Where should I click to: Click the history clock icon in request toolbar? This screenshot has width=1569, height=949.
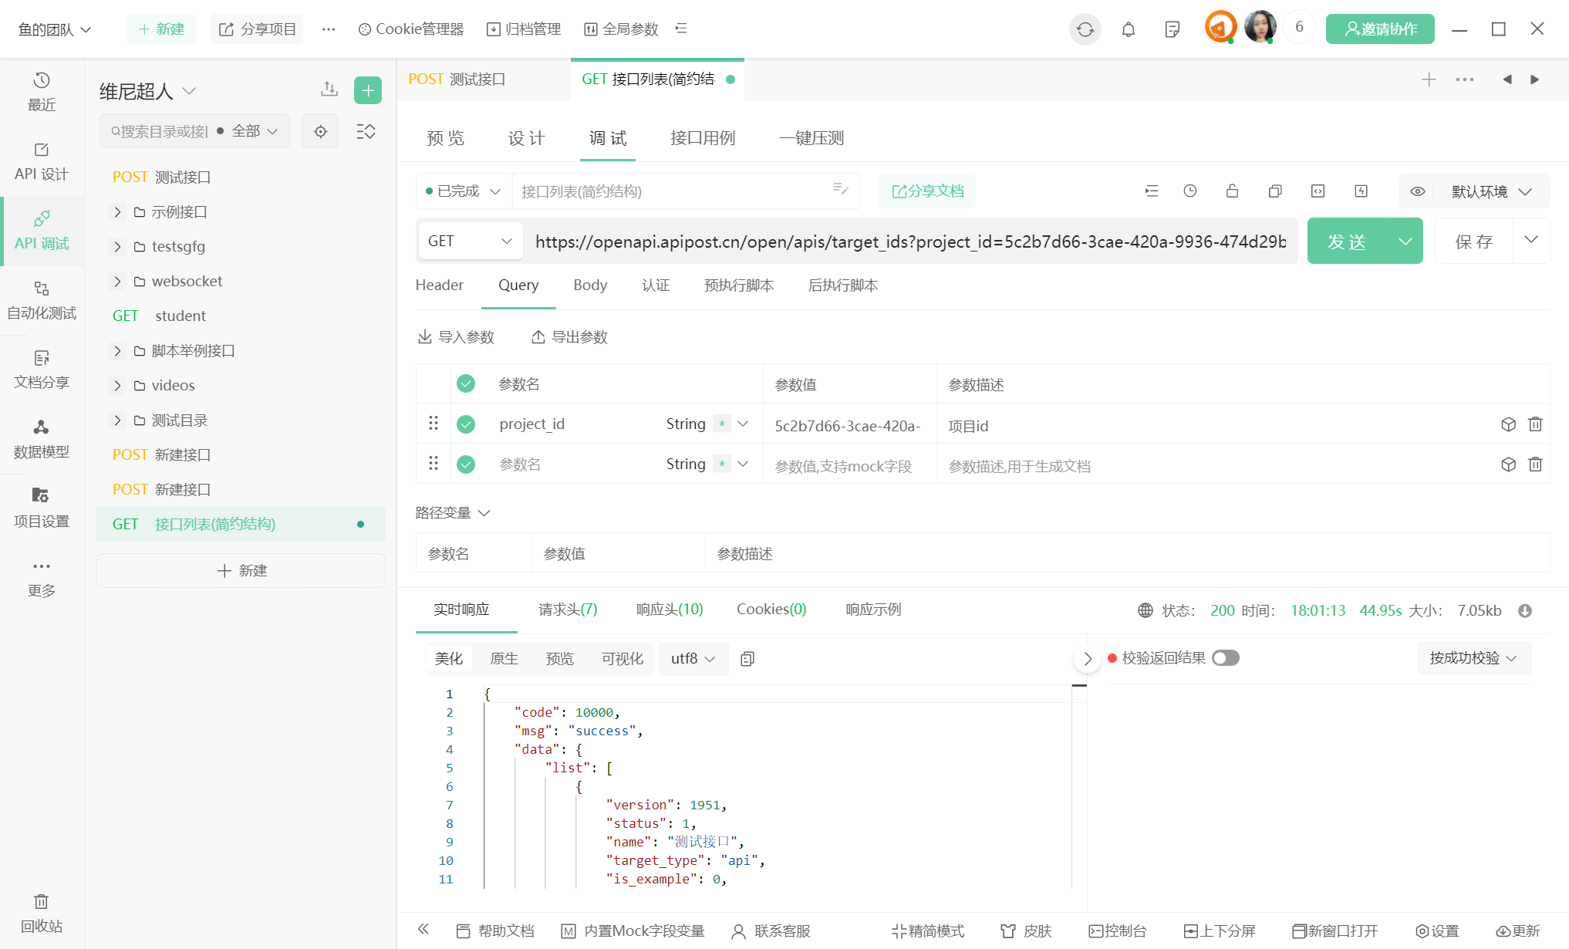coord(1189,191)
